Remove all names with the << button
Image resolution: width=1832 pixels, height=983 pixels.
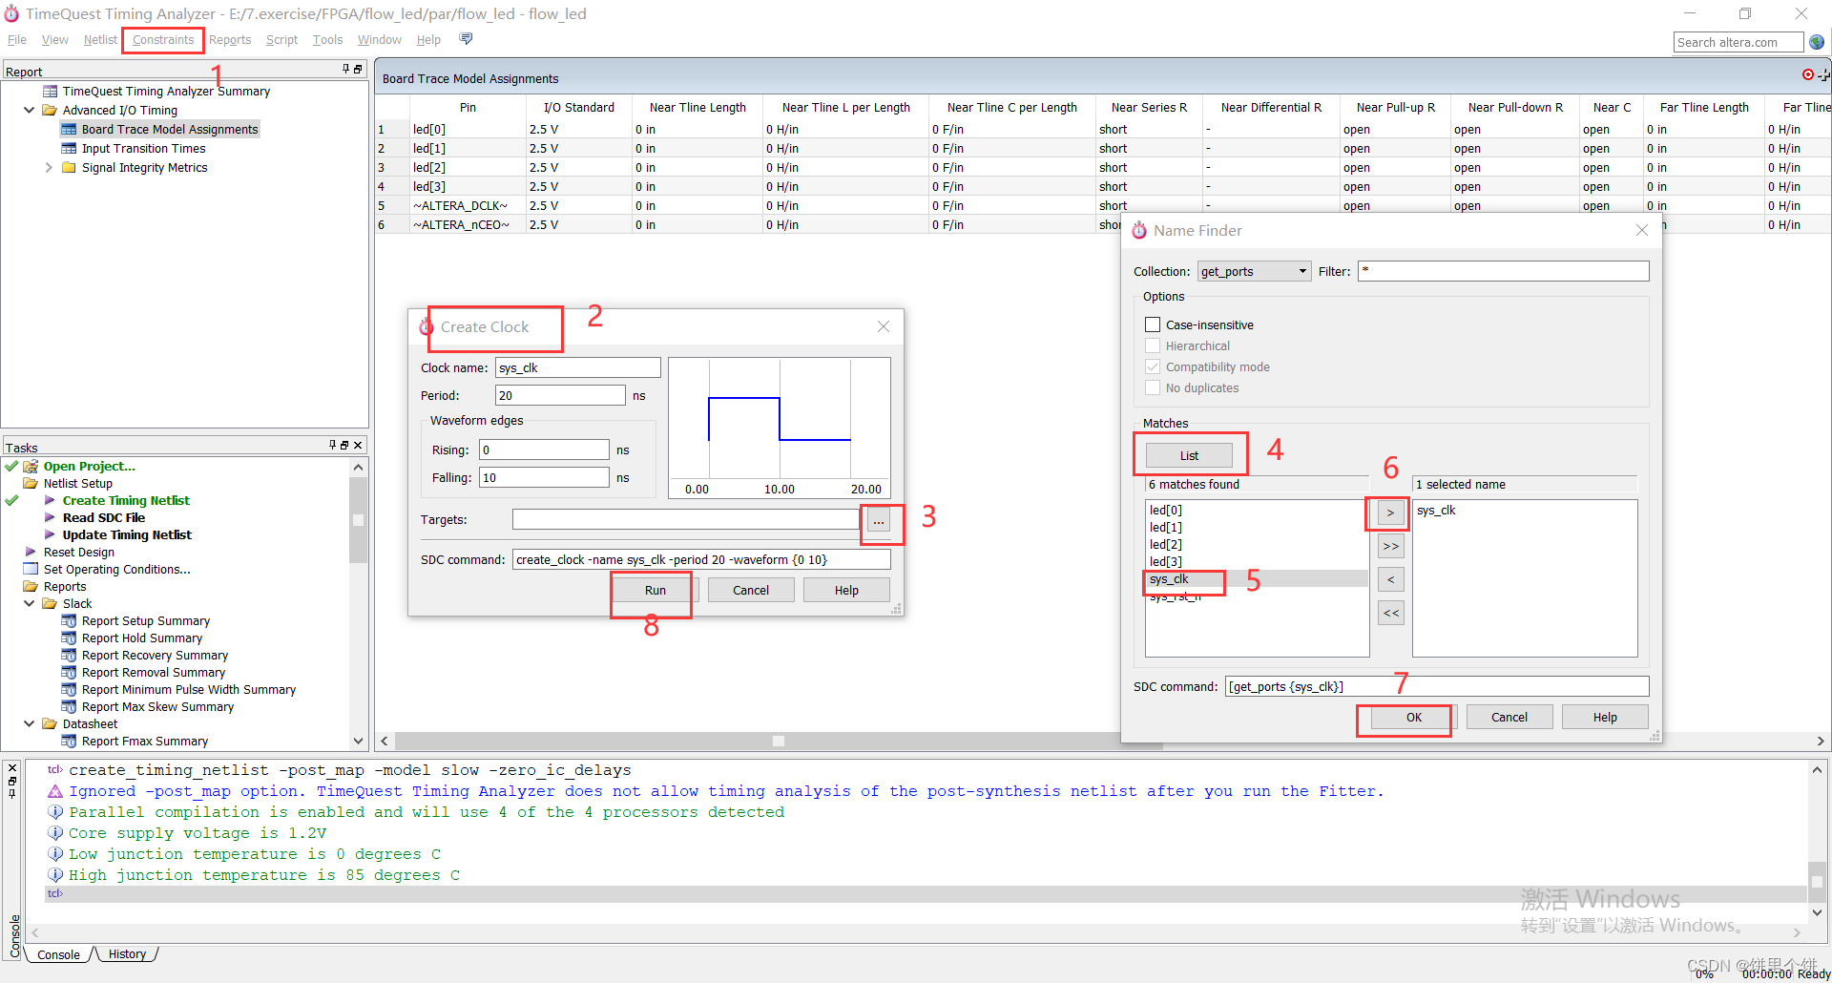pyautogui.click(x=1390, y=613)
